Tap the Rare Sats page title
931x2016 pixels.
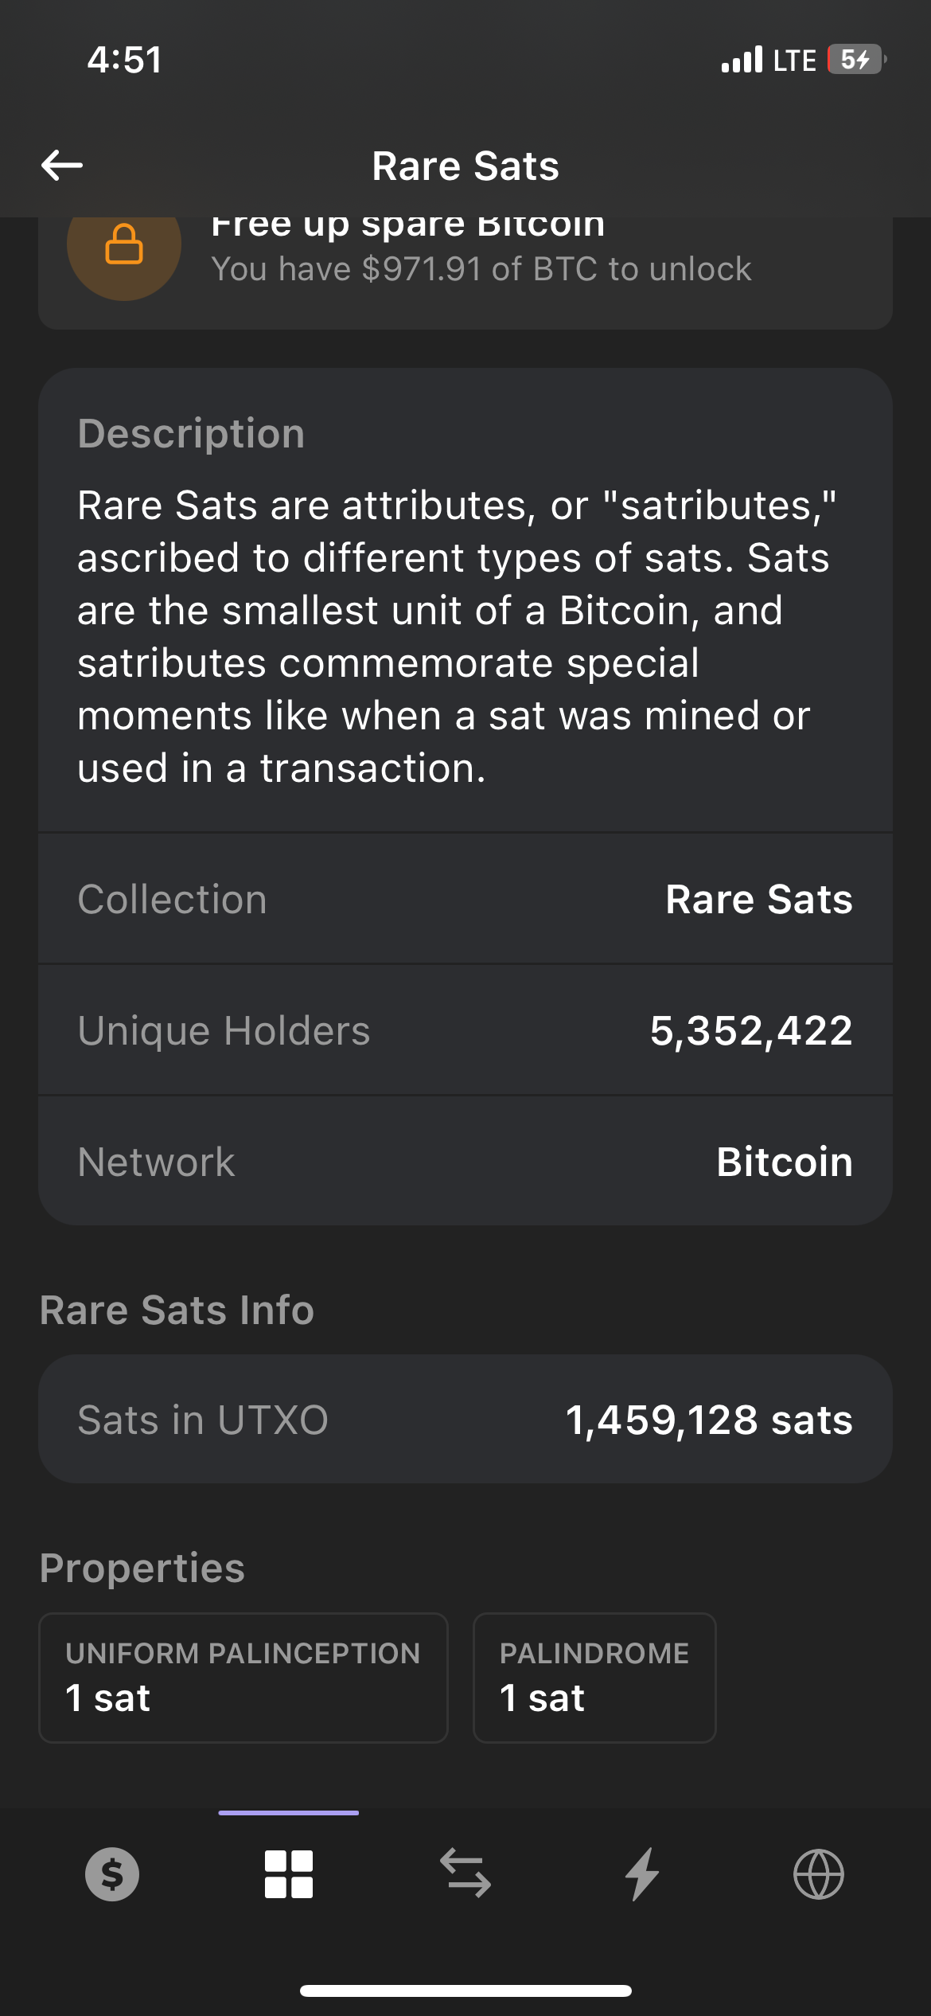(465, 166)
